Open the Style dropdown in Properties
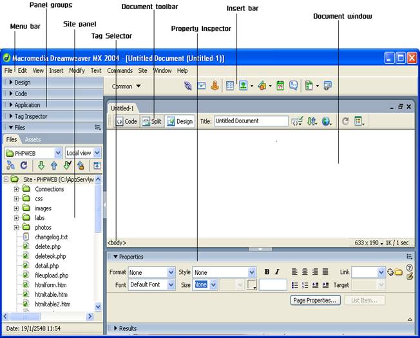The height and width of the screenshot is (338, 420). [x=251, y=273]
